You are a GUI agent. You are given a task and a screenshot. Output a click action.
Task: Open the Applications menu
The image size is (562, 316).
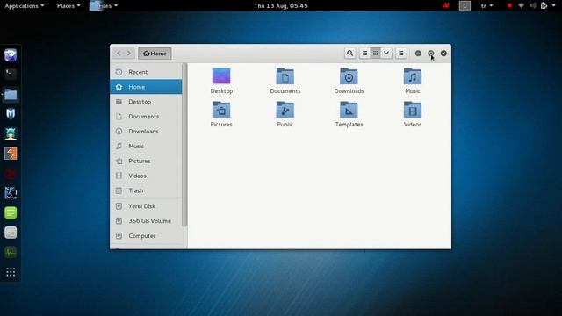pyautogui.click(x=25, y=6)
